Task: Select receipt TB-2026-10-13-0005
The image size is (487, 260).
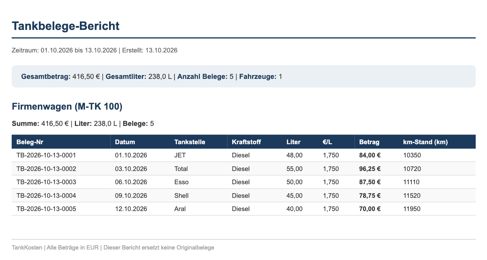Action: [x=46, y=209]
